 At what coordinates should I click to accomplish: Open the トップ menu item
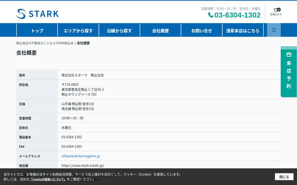[x=37, y=31]
